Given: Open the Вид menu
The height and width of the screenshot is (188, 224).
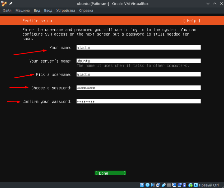Looking at the screenshot, I should pos(37,10).
